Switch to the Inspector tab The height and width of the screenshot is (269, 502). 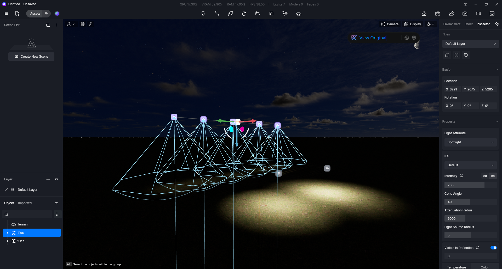[x=483, y=24]
